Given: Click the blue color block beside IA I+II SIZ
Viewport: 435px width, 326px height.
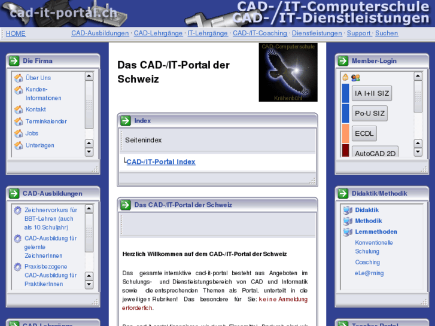Looking at the screenshot, I should pos(345,93).
